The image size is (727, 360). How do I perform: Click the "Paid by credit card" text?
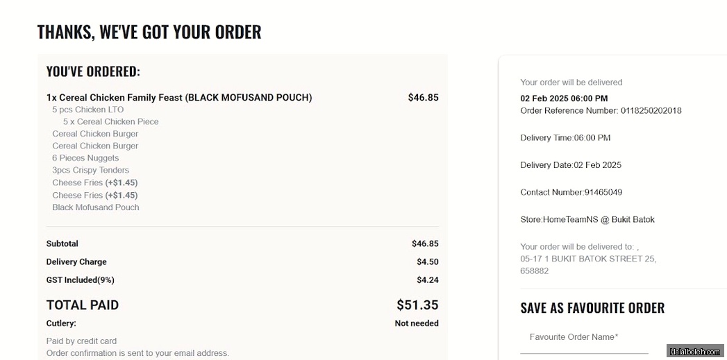point(81,341)
